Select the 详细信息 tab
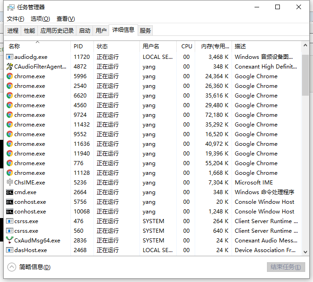This screenshot has width=313, height=282. 123,30
